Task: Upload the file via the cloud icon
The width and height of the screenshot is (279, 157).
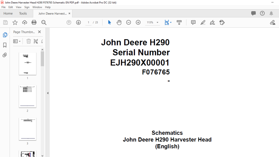Action: click(x=25, y=22)
